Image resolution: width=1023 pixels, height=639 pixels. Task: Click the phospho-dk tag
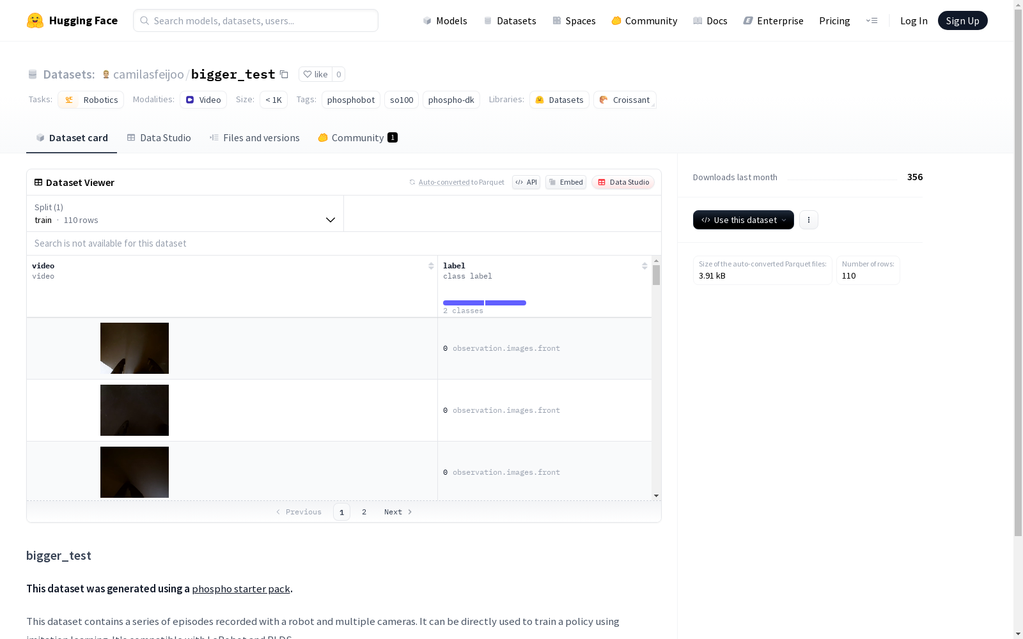tap(451, 100)
